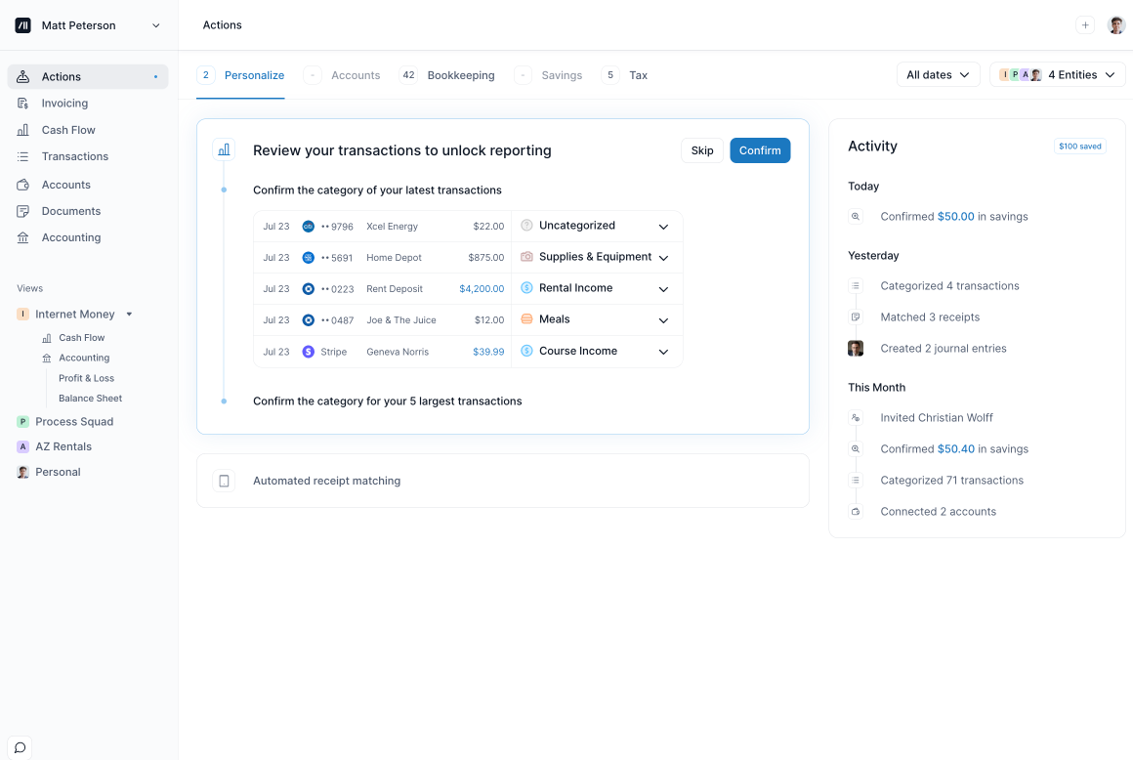The width and height of the screenshot is (1133, 760).
Task: Click the Joe & The Juice account icon
Action: (x=308, y=320)
